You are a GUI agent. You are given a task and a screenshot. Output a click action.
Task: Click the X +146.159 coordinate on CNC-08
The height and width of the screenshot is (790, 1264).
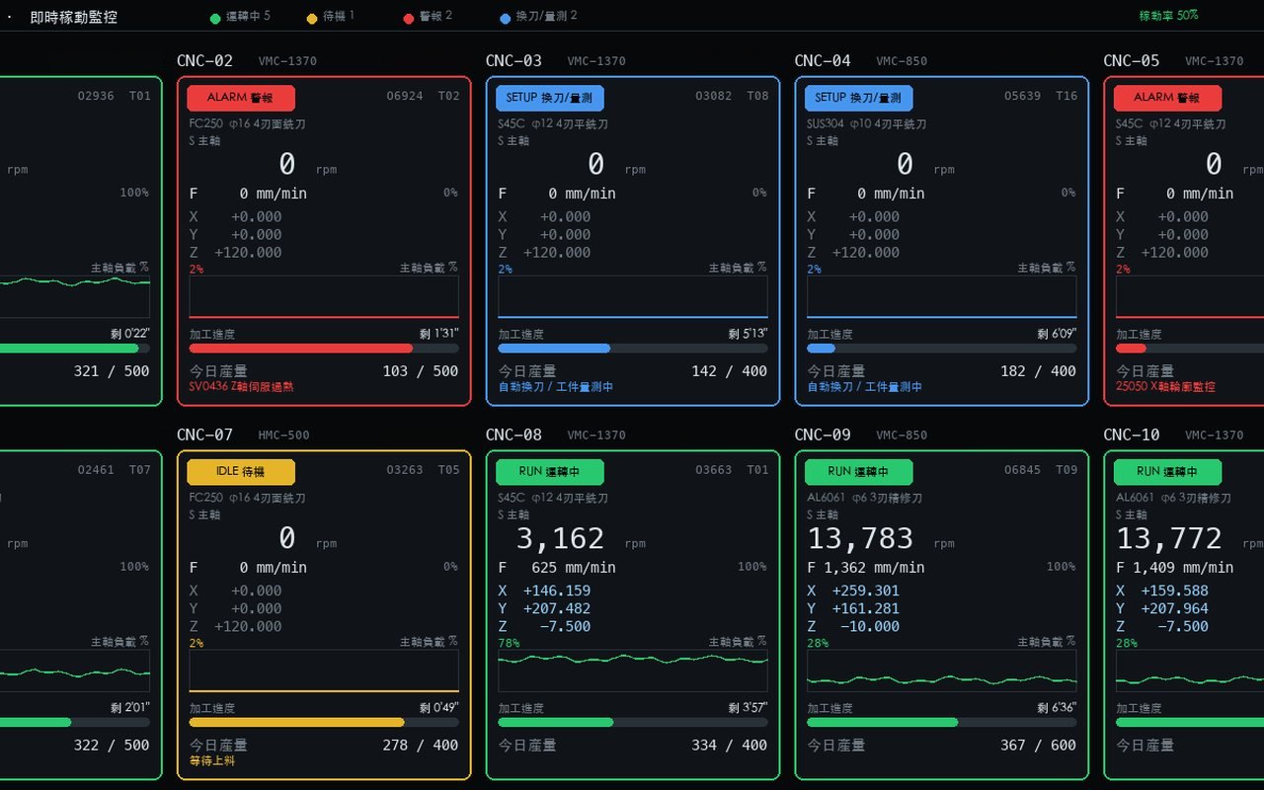pyautogui.click(x=545, y=591)
